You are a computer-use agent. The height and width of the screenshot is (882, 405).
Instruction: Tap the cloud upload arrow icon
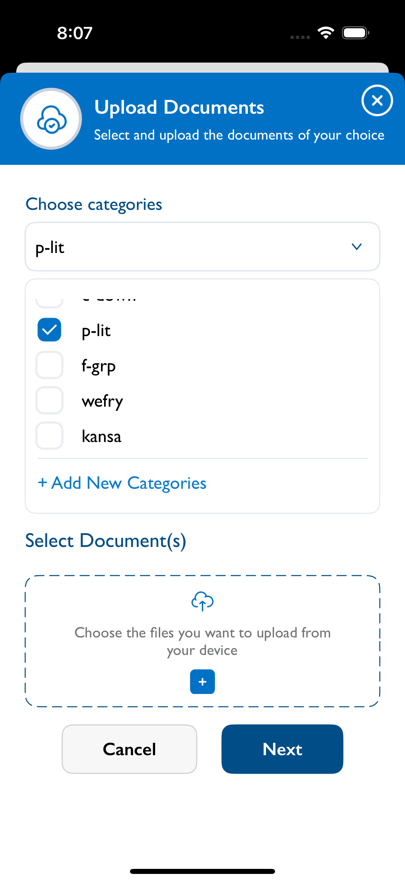(x=202, y=601)
